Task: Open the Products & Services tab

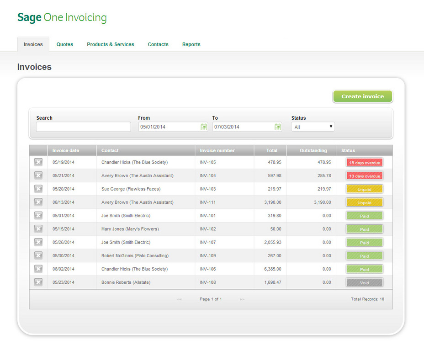Action: pos(110,44)
